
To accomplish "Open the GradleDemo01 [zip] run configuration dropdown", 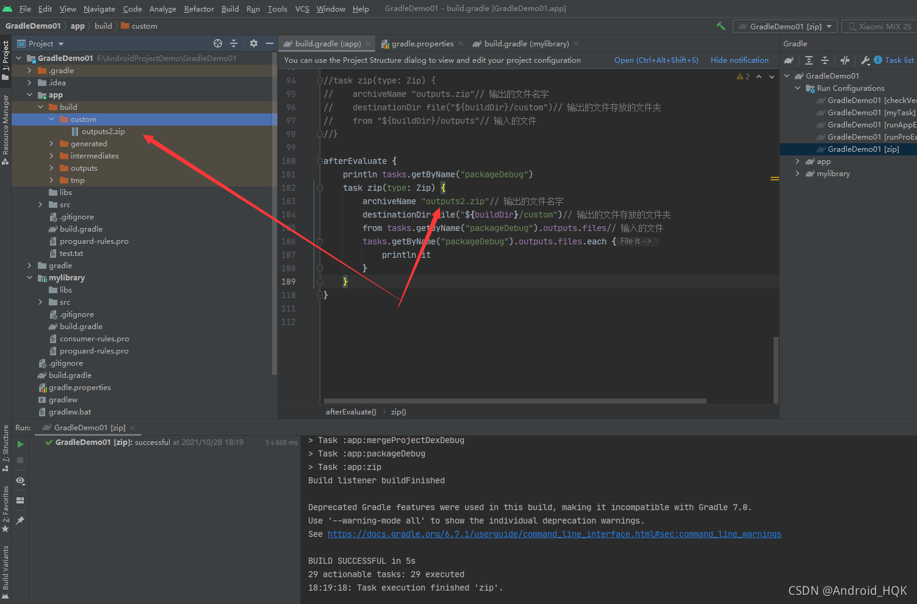I will (x=785, y=26).
